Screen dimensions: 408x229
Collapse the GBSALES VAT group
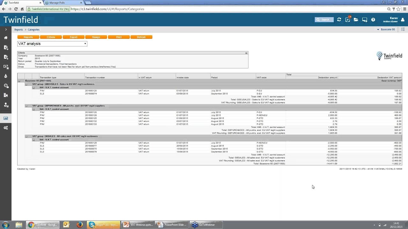[x=26, y=136]
